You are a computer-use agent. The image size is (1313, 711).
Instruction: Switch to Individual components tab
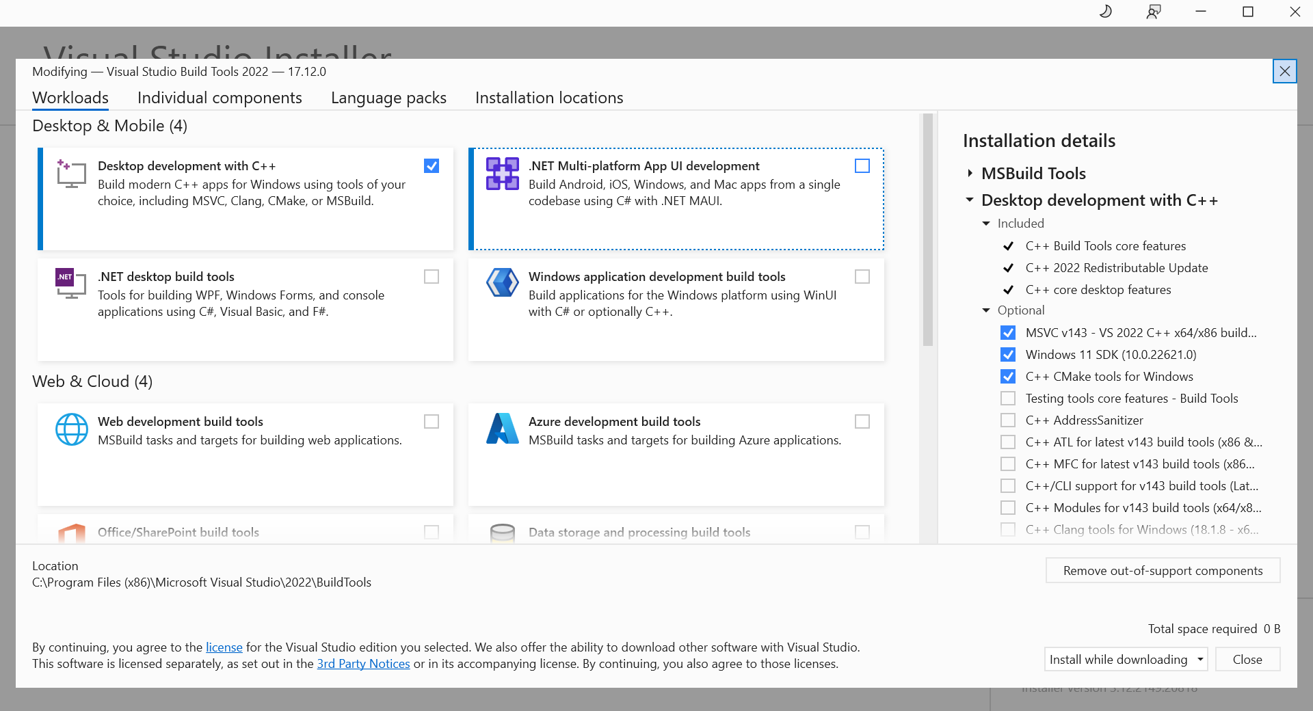point(220,98)
